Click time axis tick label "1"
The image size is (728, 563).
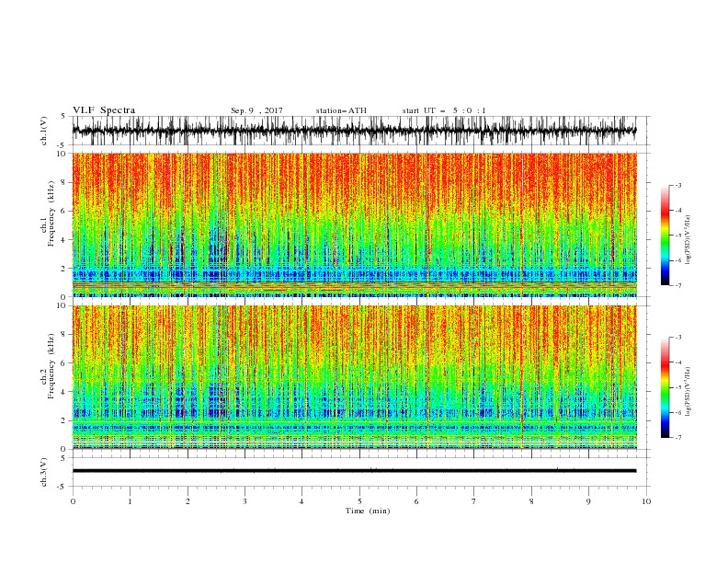click(x=130, y=501)
